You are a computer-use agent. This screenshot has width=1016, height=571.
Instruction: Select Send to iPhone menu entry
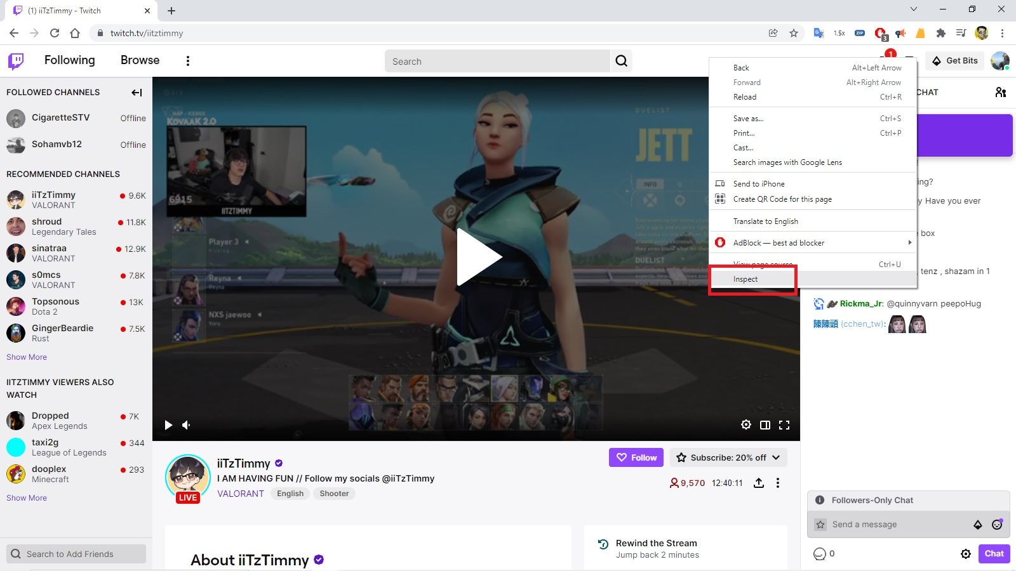click(813, 184)
